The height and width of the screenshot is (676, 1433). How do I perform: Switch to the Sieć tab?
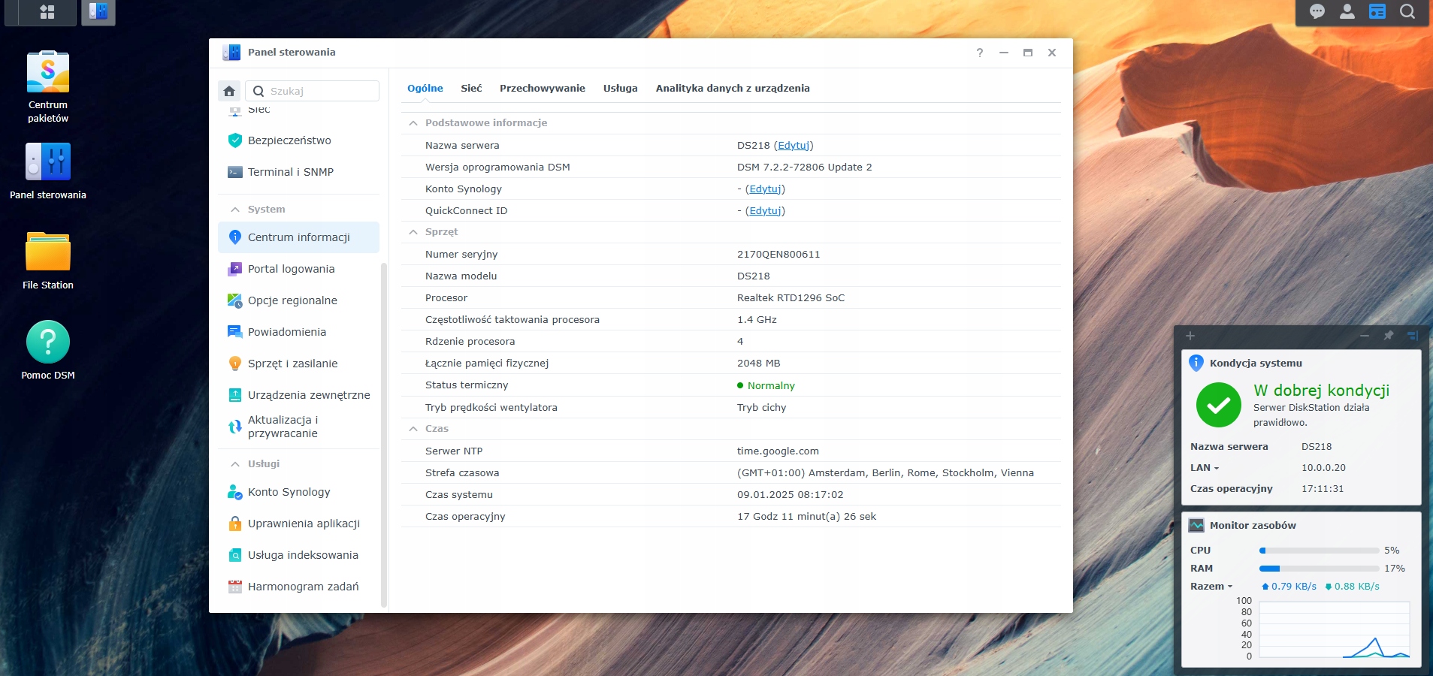point(471,89)
